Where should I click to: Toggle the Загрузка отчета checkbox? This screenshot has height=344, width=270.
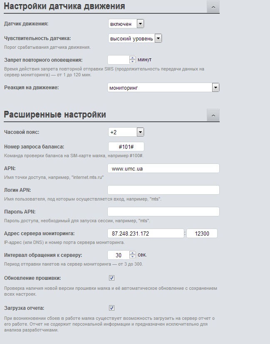tap(111, 308)
